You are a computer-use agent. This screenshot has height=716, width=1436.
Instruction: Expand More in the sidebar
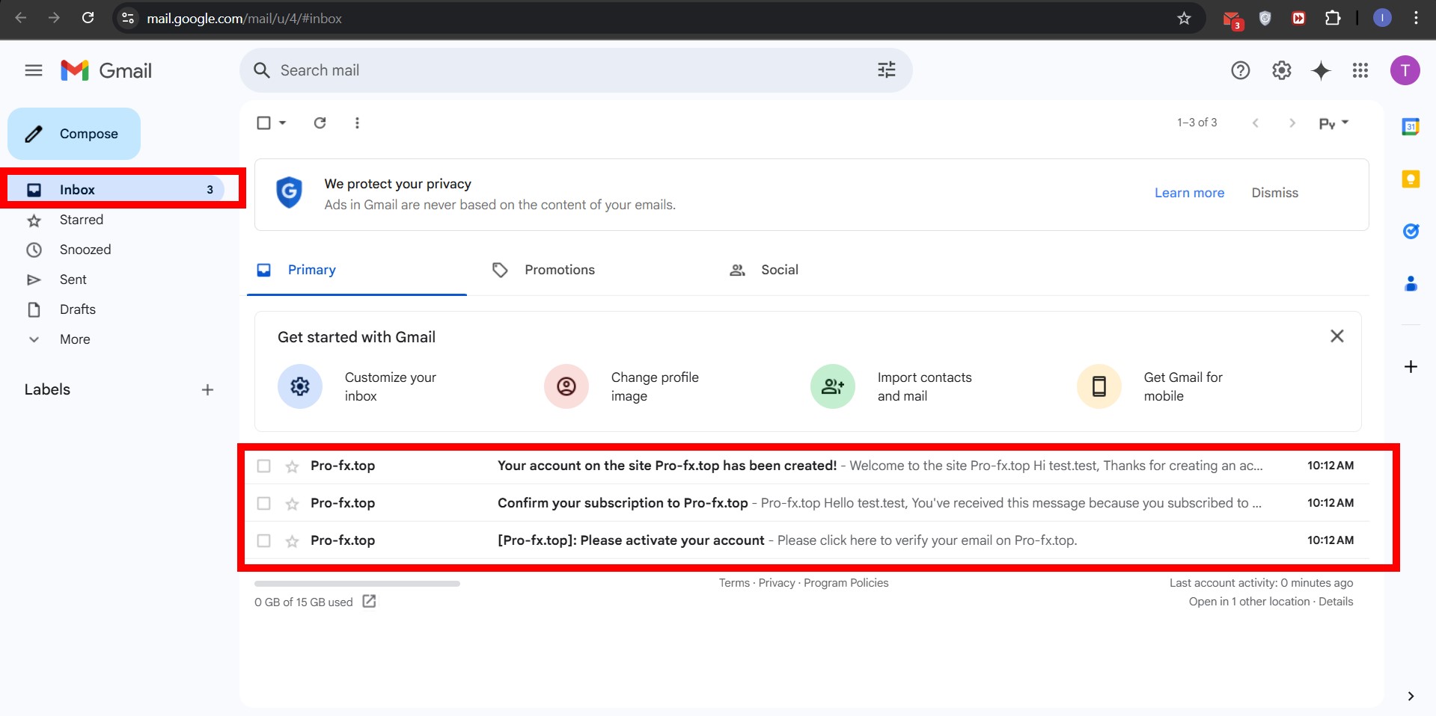[75, 339]
